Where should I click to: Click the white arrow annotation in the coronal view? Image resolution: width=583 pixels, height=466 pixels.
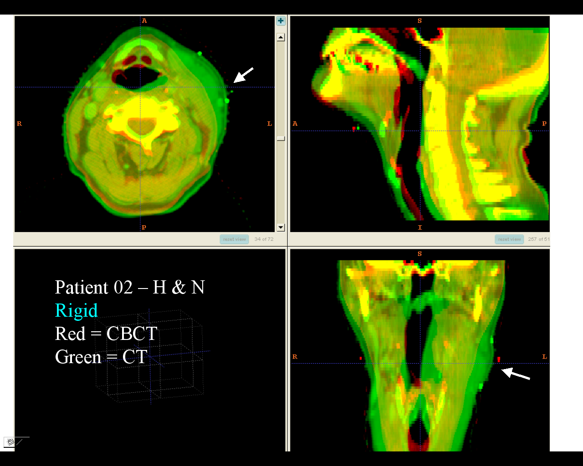(516, 374)
